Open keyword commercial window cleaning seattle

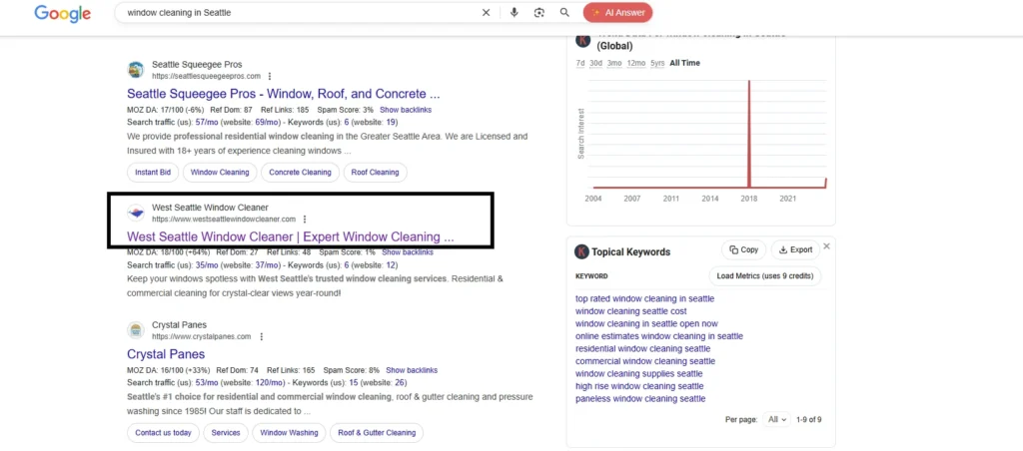click(x=645, y=361)
